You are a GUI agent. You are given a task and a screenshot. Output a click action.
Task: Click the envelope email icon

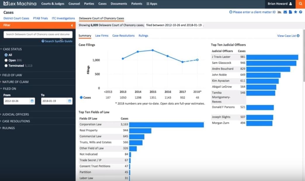click(285, 12)
